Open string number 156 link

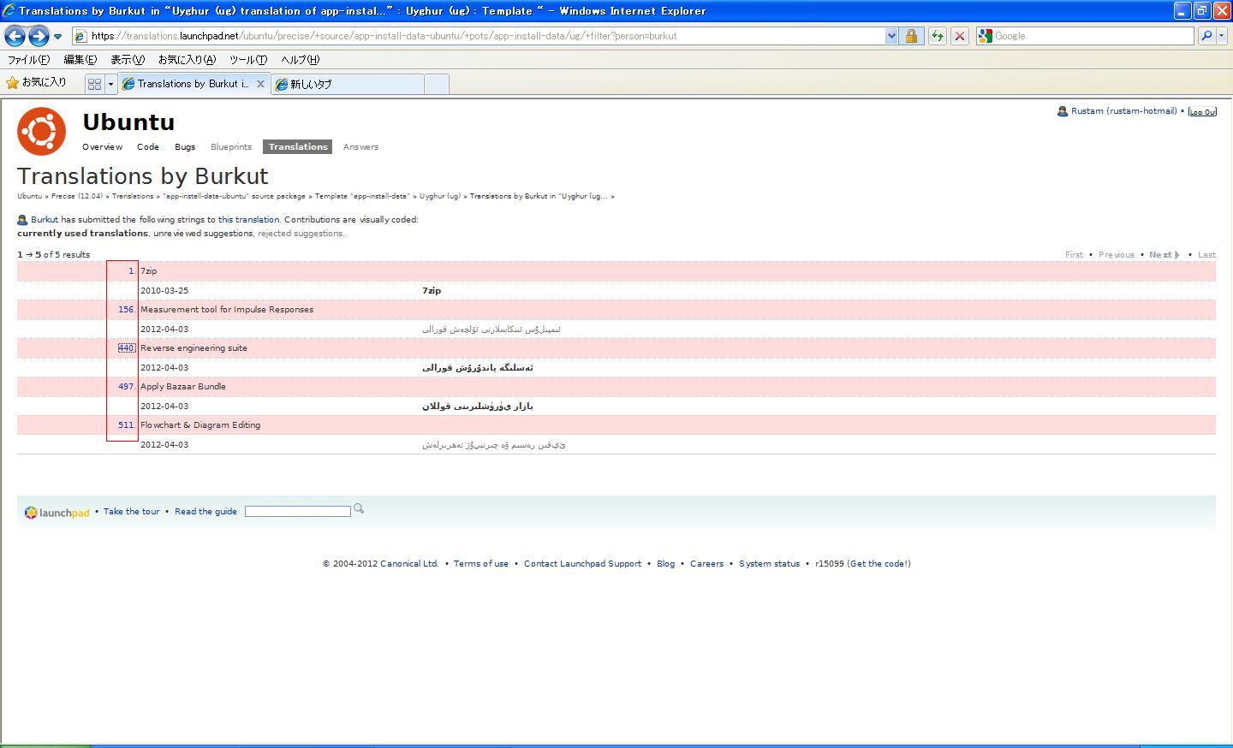coord(126,310)
